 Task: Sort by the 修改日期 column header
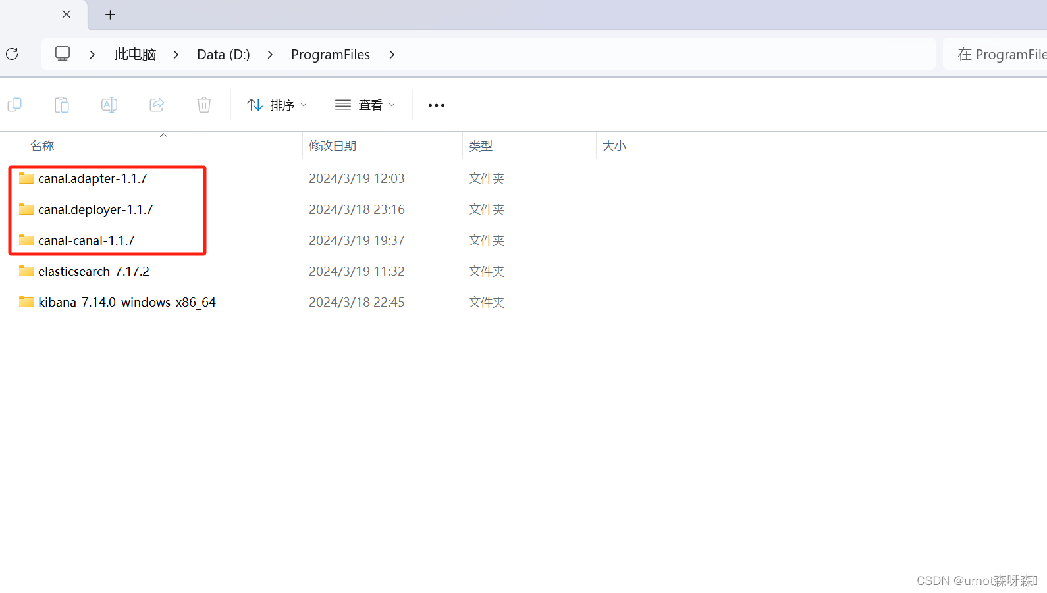point(333,146)
